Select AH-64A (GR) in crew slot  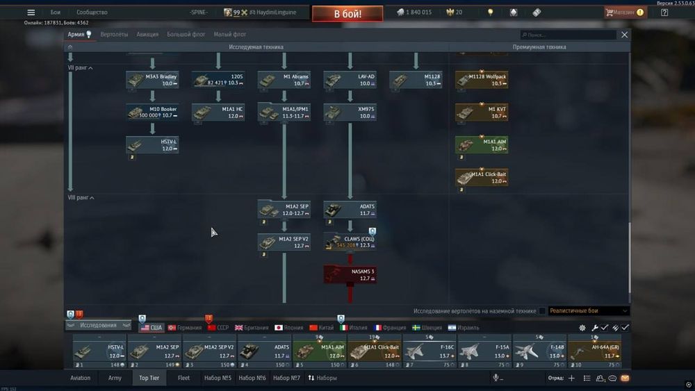594,352
